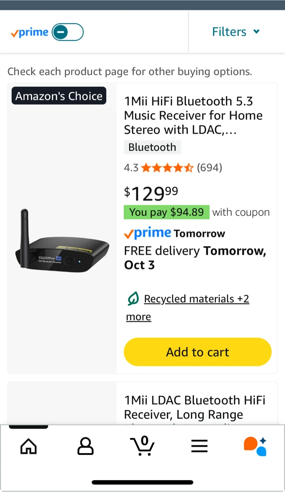Click the green leaf sustainability icon

point(133,299)
